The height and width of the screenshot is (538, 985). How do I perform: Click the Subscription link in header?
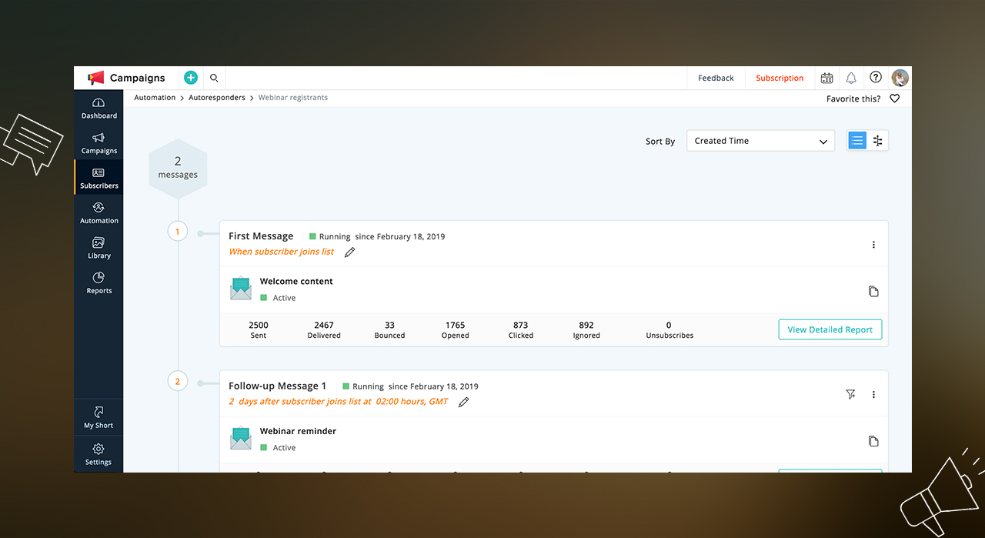pos(779,78)
